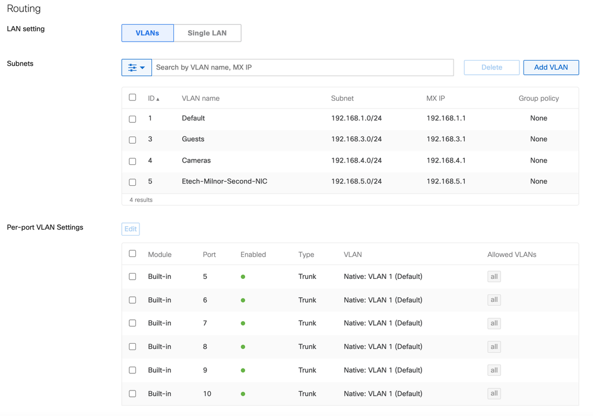Switch to the VLANs LAN setting
593x416 pixels.
click(x=147, y=33)
